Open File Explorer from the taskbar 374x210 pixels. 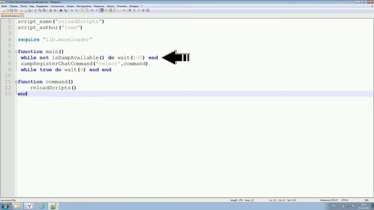[17, 206]
